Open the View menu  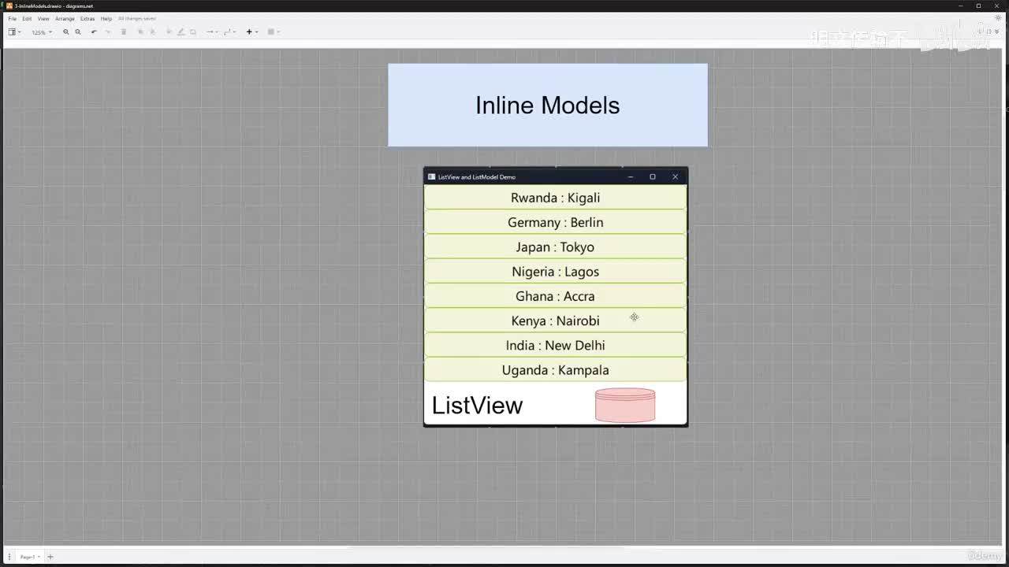click(x=43, y=18)
